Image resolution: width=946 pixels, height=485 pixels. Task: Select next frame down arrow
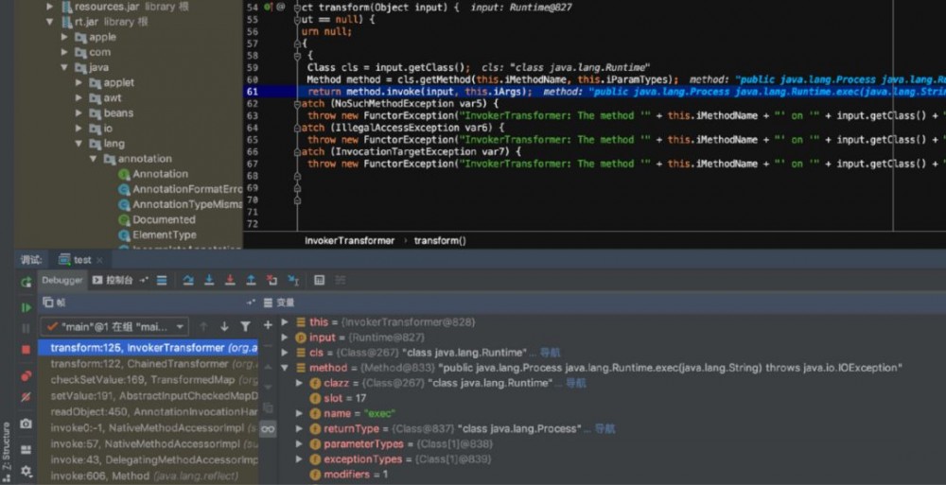pyautogui.click(x=224, y=326)
